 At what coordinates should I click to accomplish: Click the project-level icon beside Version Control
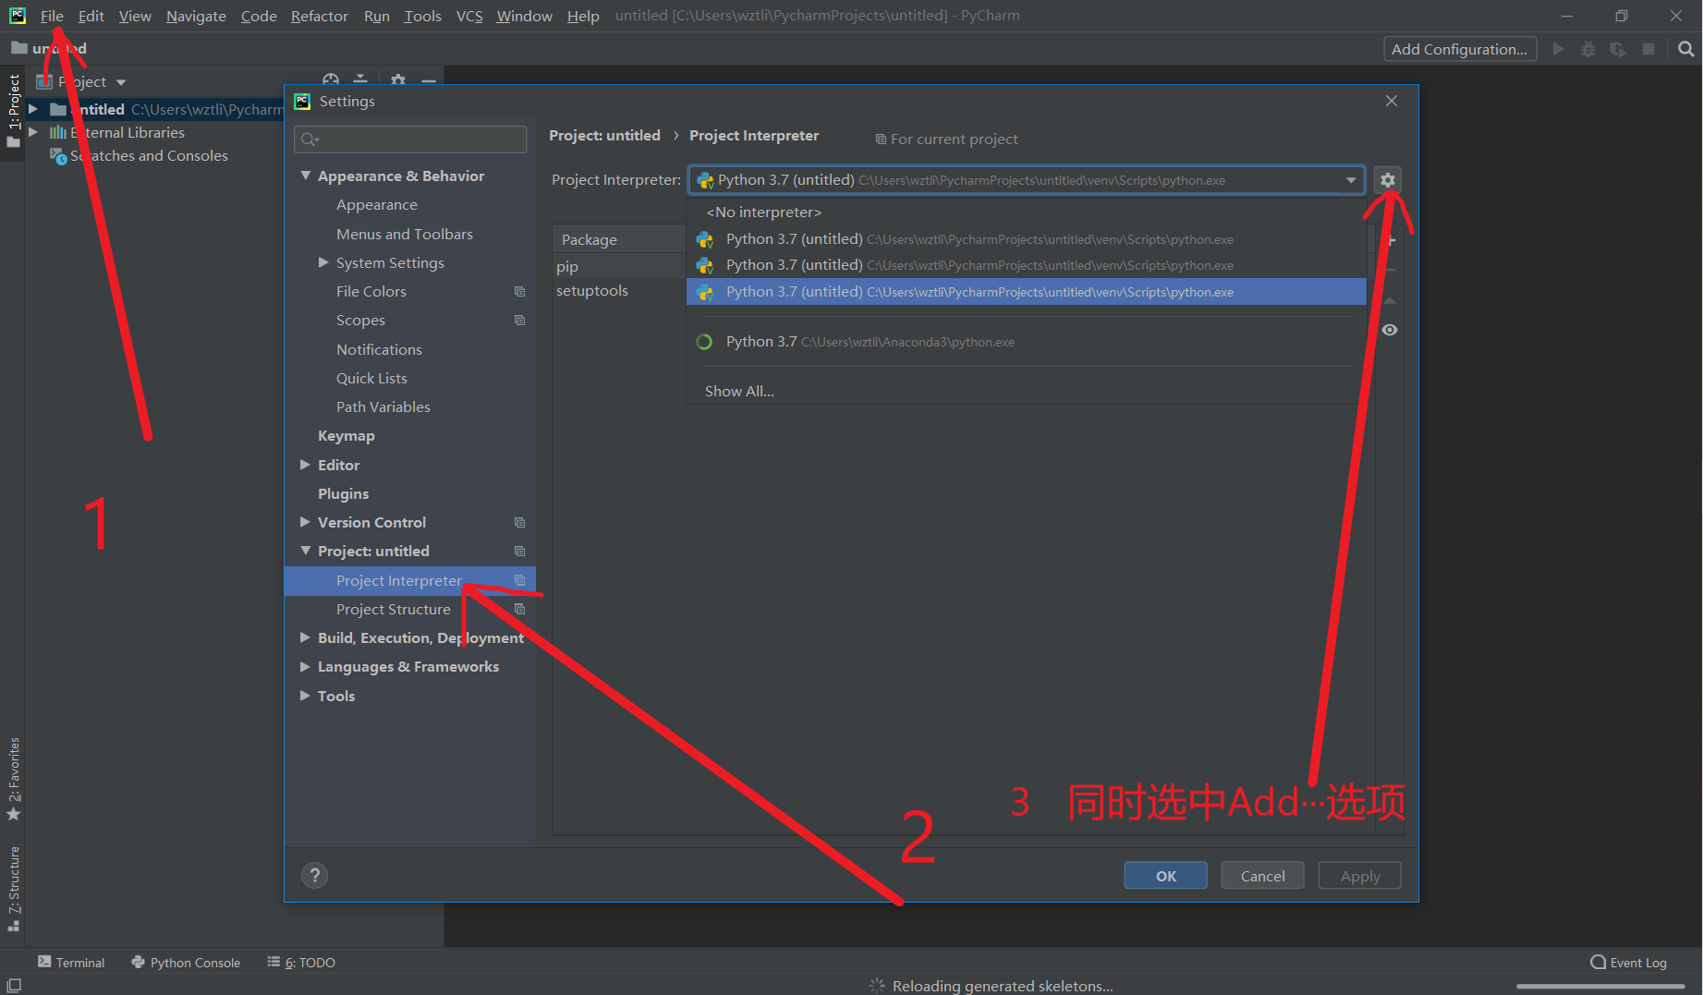tap(519, 522)
